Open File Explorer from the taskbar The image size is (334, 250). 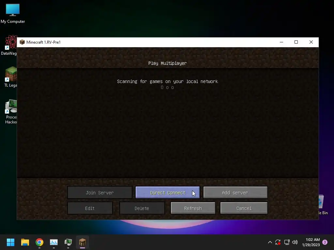pyautogui.click(x=25, y=242)
